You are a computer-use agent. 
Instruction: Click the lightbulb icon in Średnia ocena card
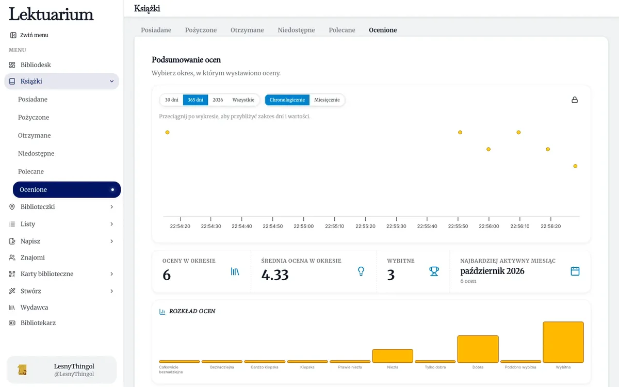(x=361, y=271)
